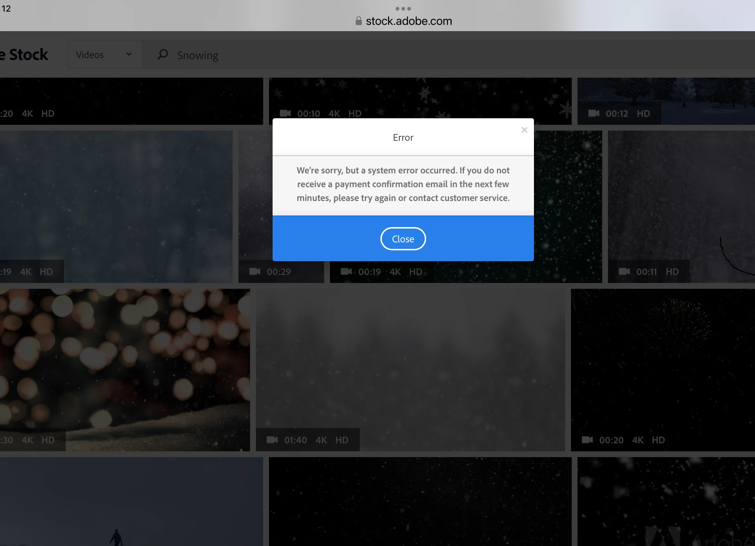Click camera icon on 01:40 video
Viewport: 755px width, 546px height.
tap(272, 440)
